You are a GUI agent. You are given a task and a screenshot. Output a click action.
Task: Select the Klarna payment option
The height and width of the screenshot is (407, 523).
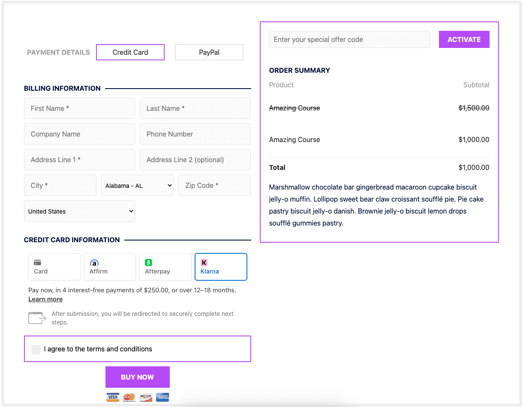point(221,267)
